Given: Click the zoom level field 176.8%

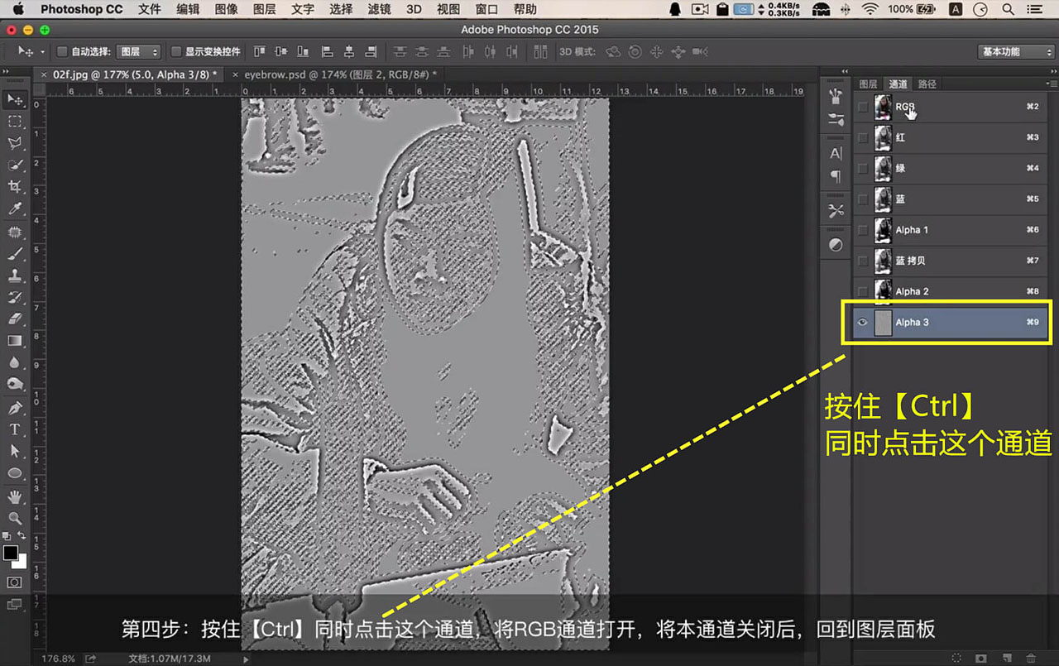Looking at the screenshot, I should point(58,659).
